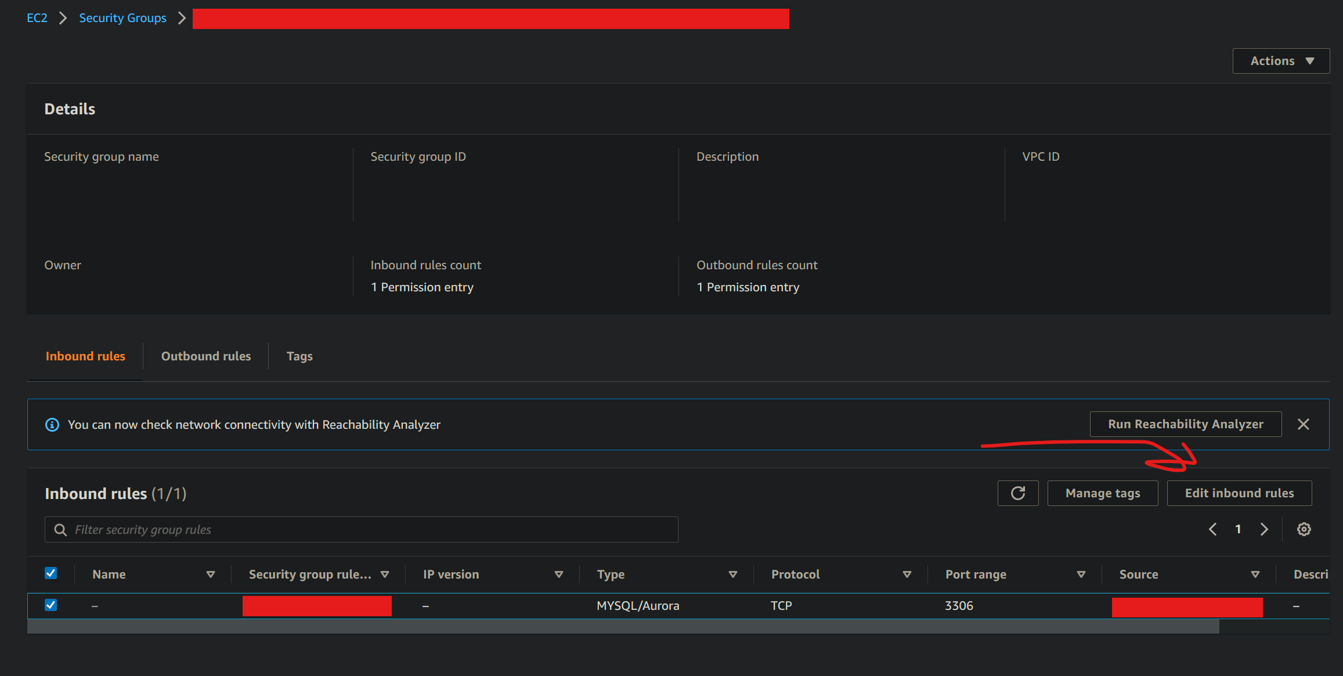Open the Tags tab
The width and height of the screenshot is (1343, 676).
[299, 356]
